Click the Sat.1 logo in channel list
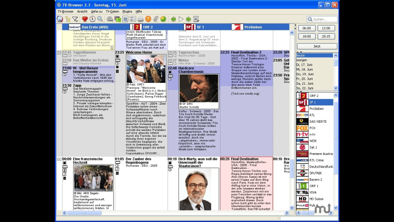The height and width of the screenshot is (222, 394). coord(302,147)
